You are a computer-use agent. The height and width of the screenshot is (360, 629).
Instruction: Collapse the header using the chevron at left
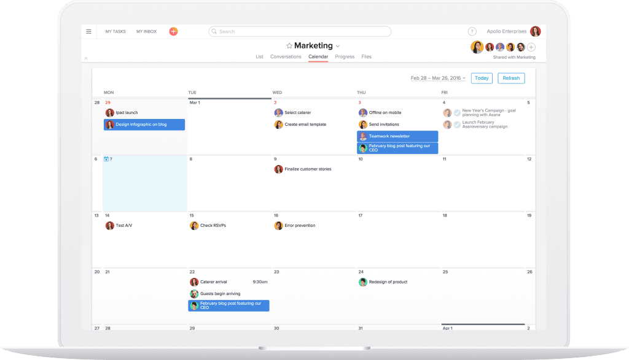pos(86,58)
